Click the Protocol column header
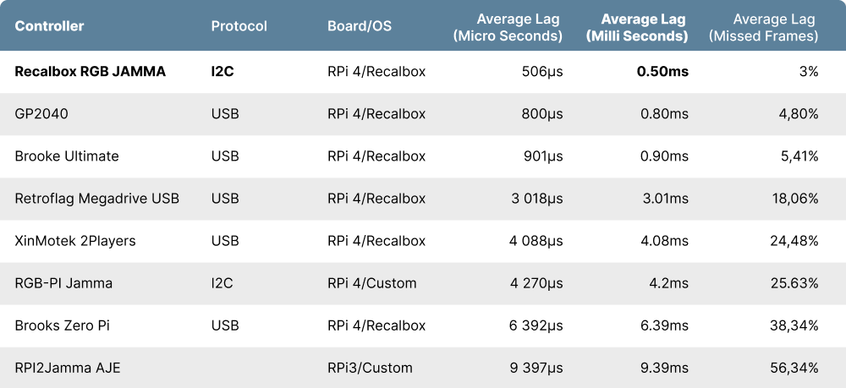The height and width of the screenshot is (388, 846). click(239, 26)
